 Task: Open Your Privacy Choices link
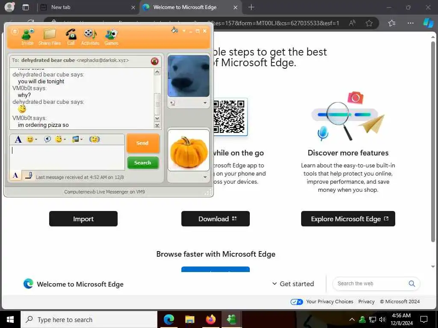point(330,302)
